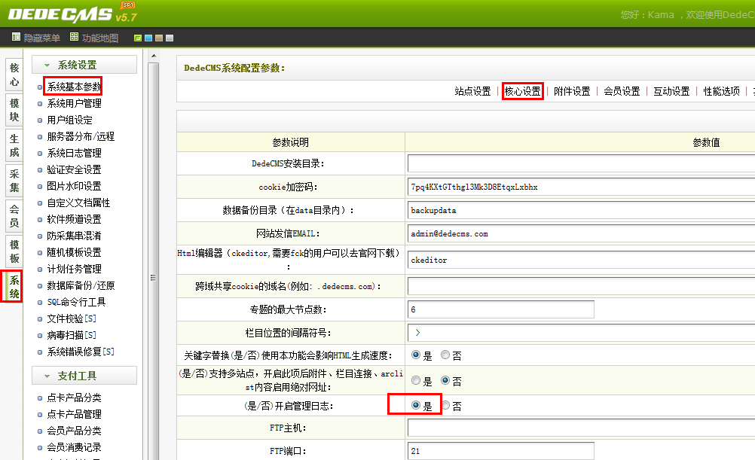Open the 核心 sidebar tab

14,75
